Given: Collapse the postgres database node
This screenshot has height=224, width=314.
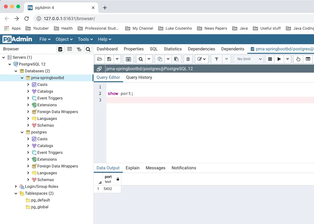Looking at the screenshot, I should [22, 132].
